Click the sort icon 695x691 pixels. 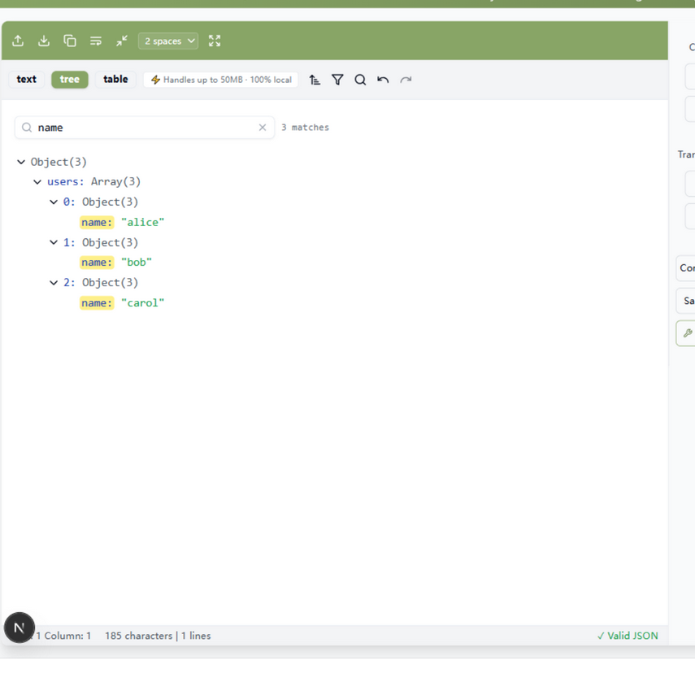pos(315,80)
